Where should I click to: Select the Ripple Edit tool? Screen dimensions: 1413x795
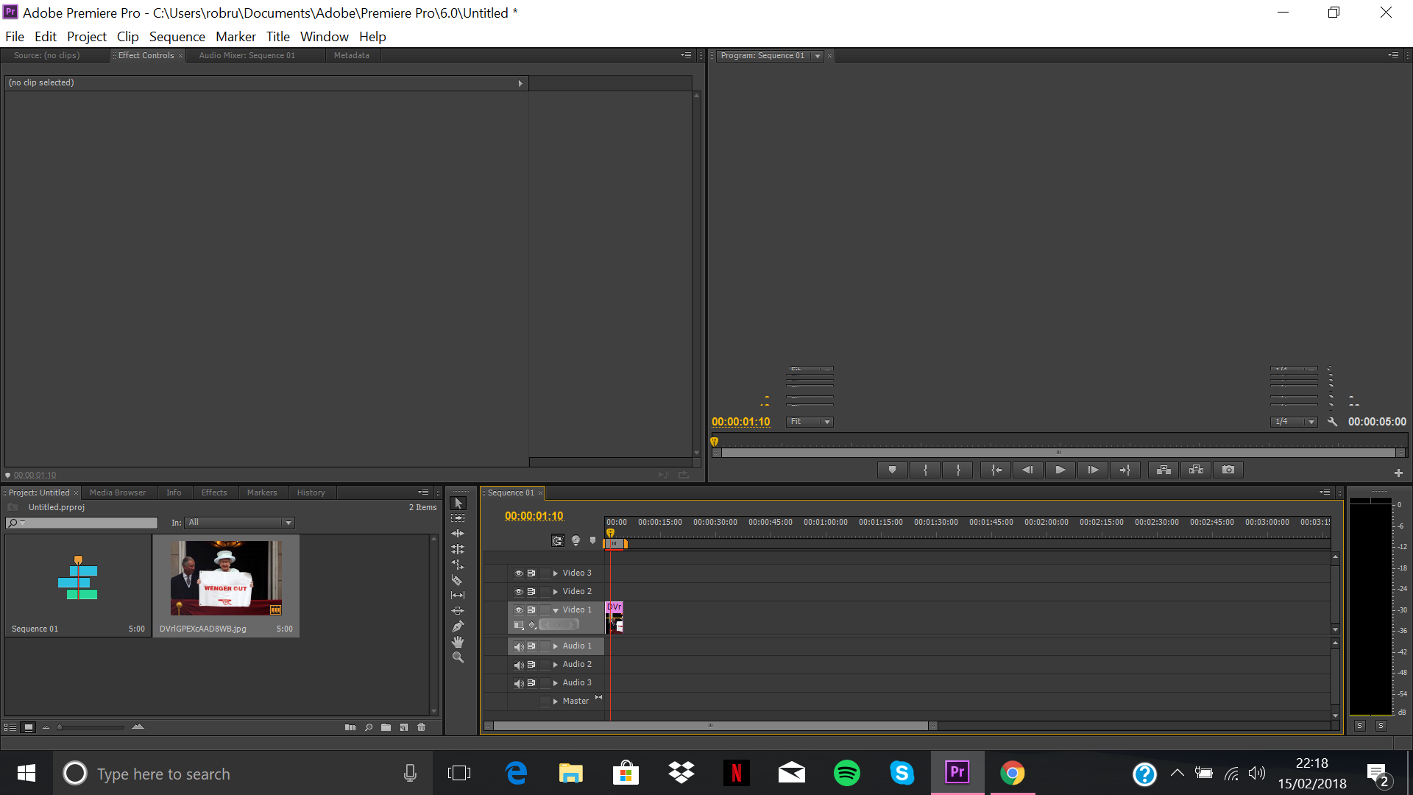click(458, 534)
